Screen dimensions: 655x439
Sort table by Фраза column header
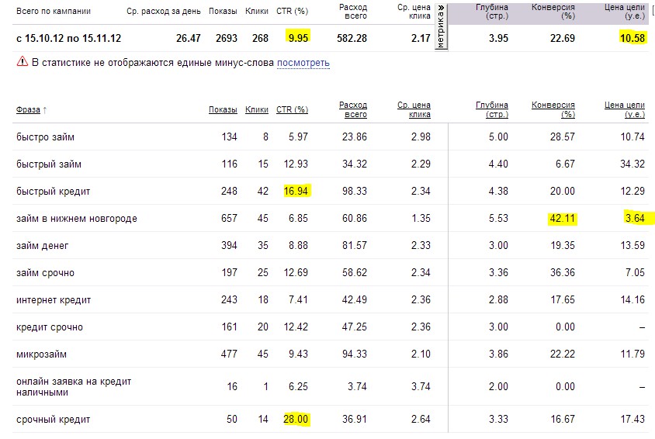[28, 110]
